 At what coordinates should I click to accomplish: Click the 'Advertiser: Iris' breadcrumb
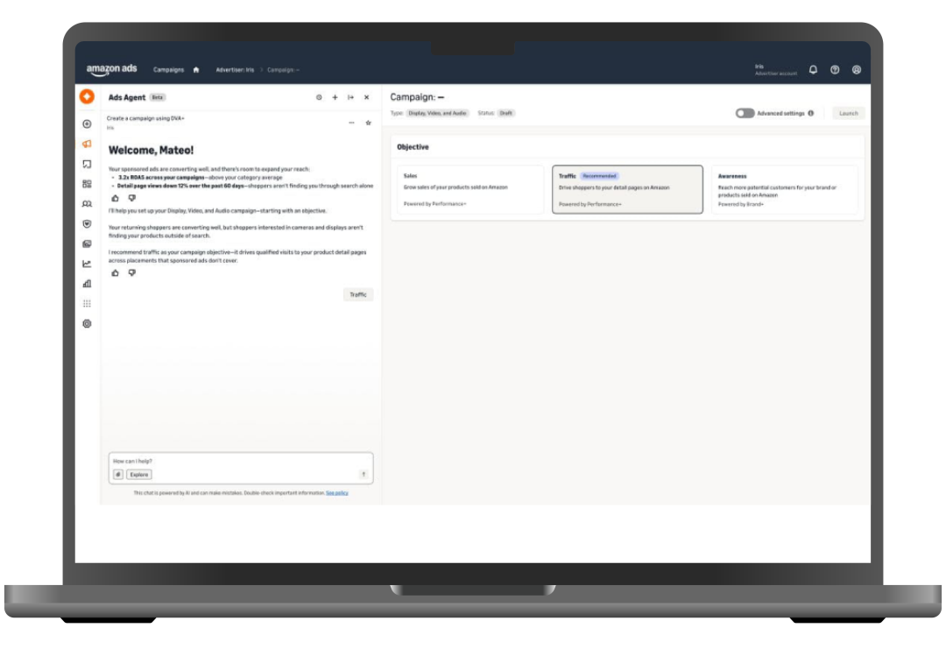click(x=235, y=69)
